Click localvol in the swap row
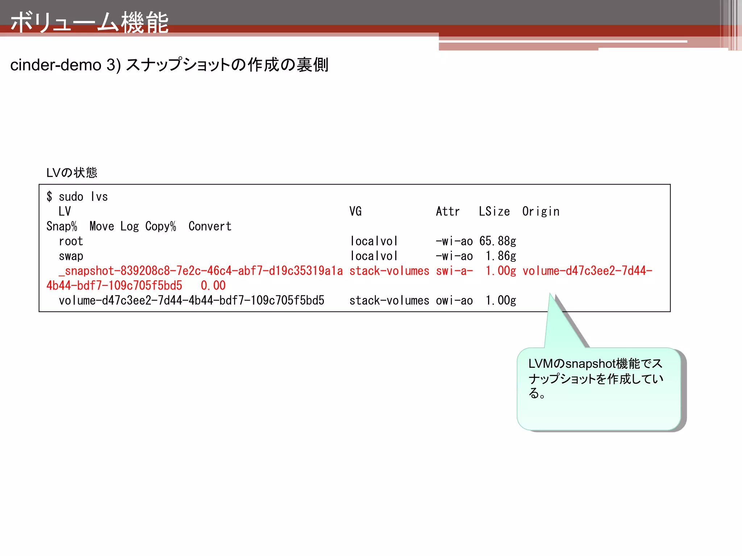This screenshot has height=556, width=742. point(374,256)
